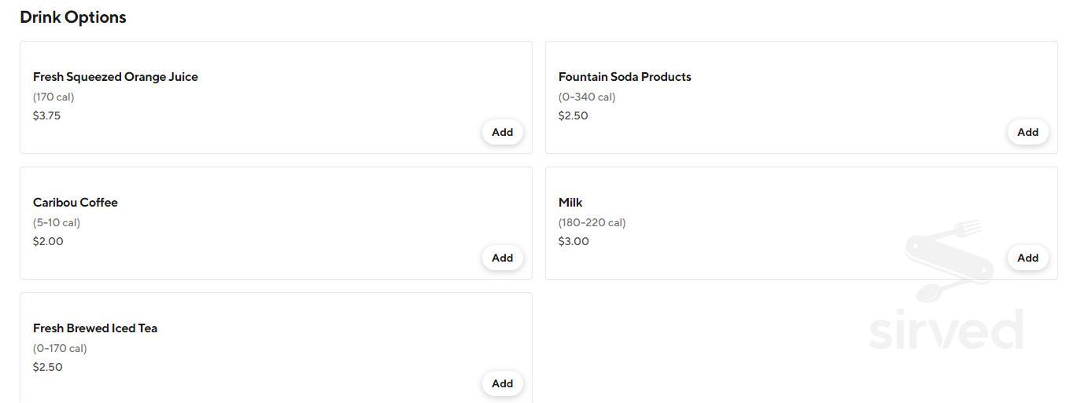The width and height of the screenshot is (1066, 403).
Task: Select the Fresh Squeezed Orange Juice title
Action: click(x=116, y=77)
